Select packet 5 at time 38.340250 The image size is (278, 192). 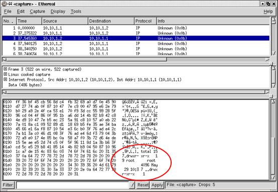136,49
